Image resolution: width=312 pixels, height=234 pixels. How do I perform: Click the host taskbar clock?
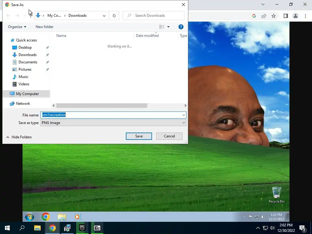click(286, 228)
